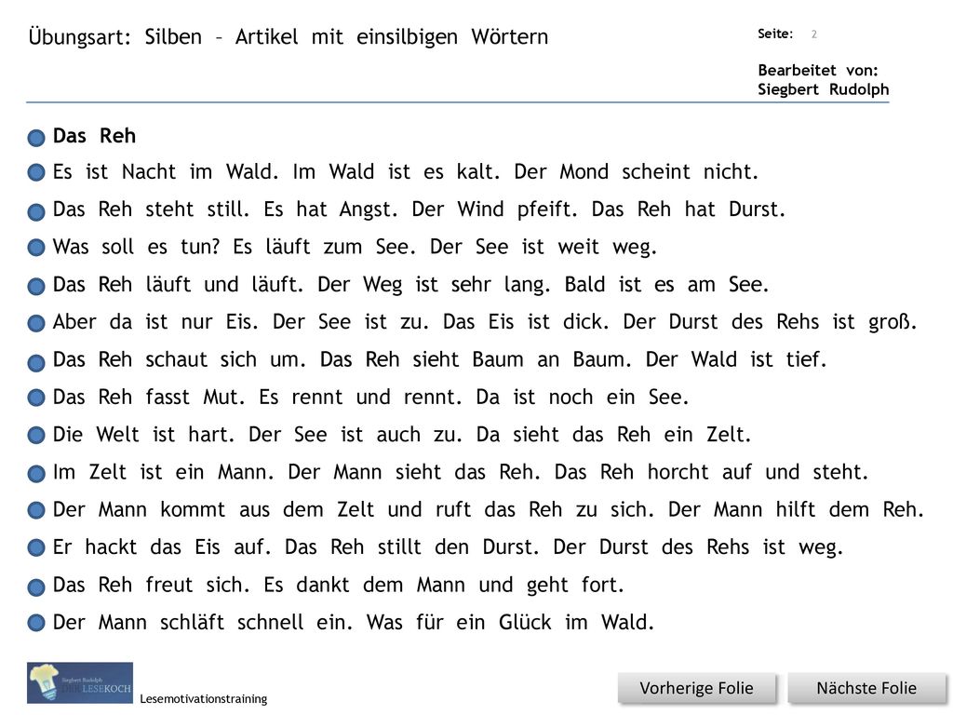The image size is (953, 715).
Task: Click the bullet before 'Es ist Nacht im Wald'
Action: pos(36,172)
